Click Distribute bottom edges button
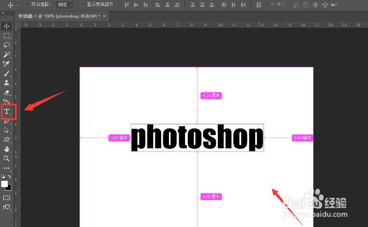Viewport: 368px width, 227px height. pos(212,5)
